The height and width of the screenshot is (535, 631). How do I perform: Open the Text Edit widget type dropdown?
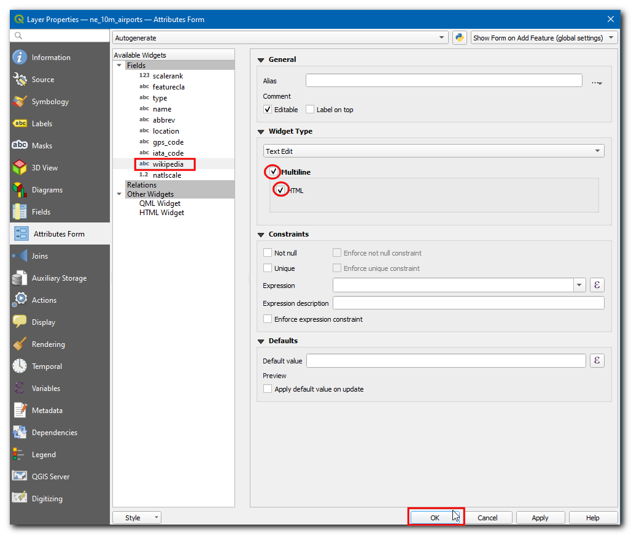tap(434, 151)
